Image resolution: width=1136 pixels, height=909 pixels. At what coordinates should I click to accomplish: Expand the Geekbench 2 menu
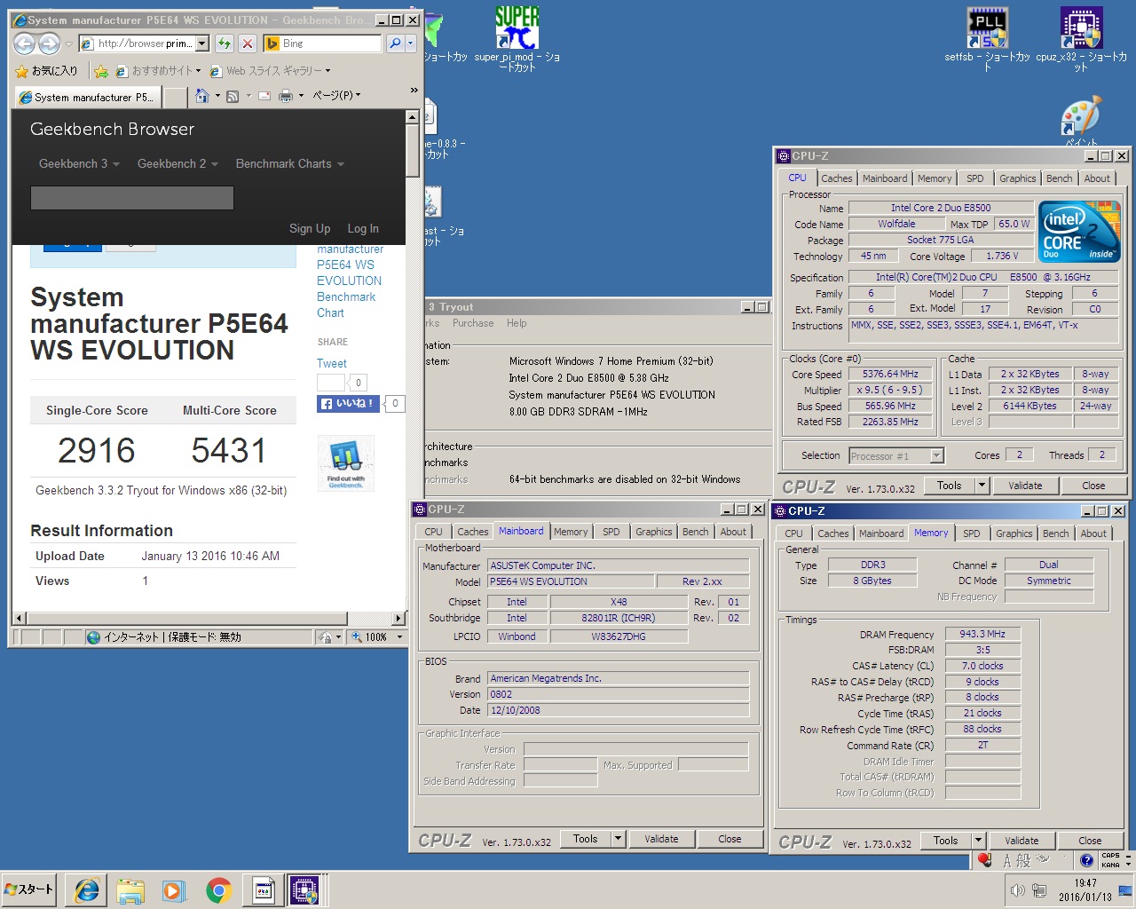click(x=177, y=163)
